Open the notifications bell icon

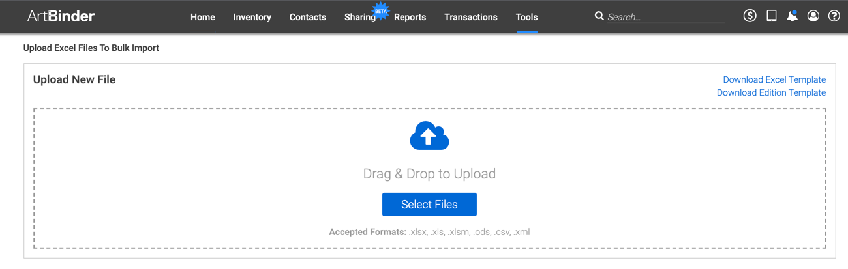[x=792, y=16]
